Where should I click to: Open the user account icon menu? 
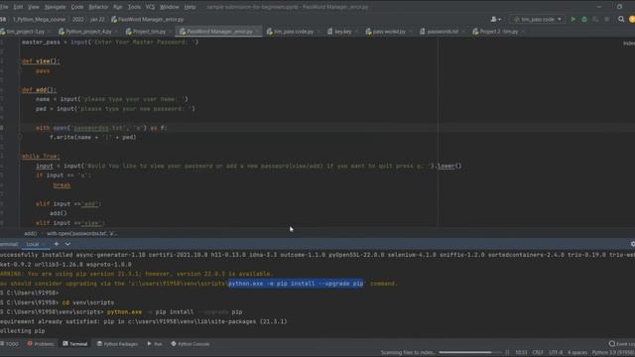tap(496, 19)
